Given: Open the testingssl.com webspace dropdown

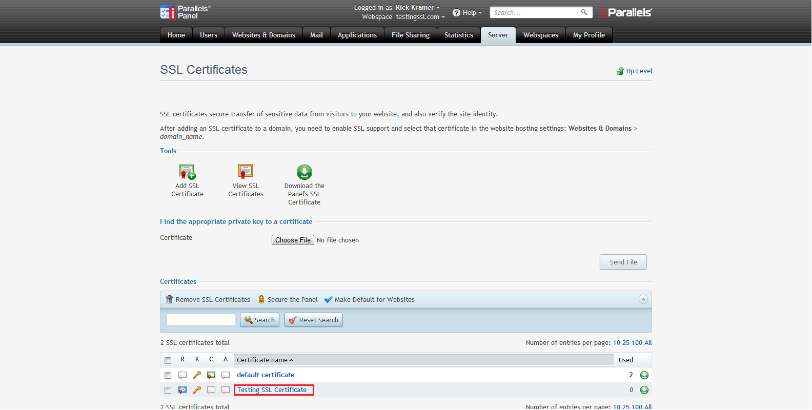Looking at the screenshot, I should tap(420, 16).
